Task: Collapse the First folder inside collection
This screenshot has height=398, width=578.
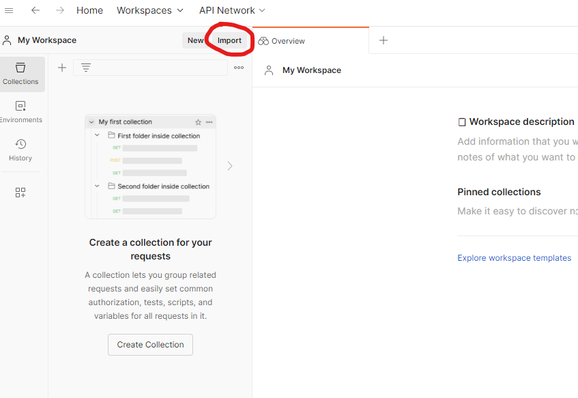Action: 97,134
